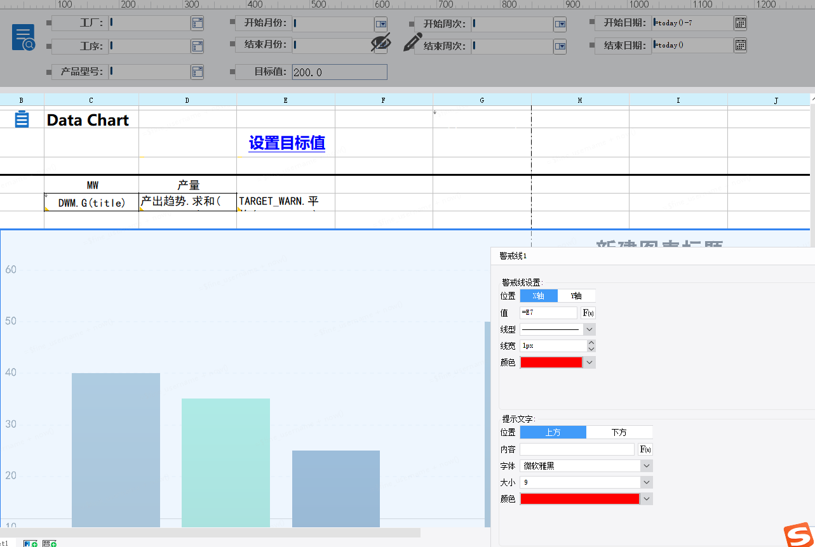Click the 值 input with =E7

click(x=548, y=313)
